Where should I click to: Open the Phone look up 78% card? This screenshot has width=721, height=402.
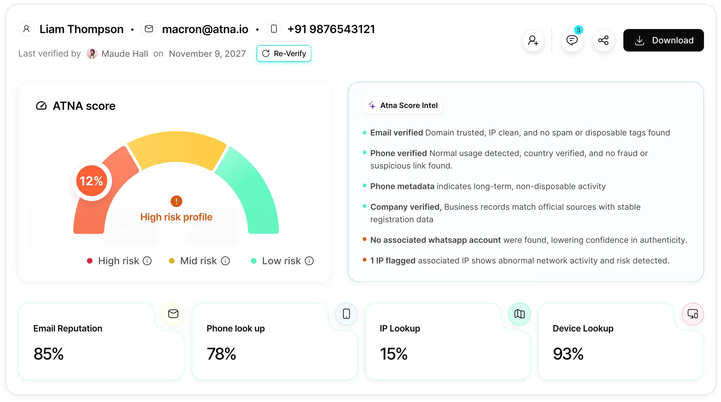coord(275,342)
